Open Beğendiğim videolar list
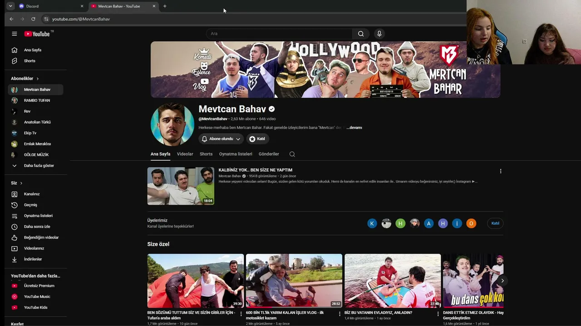 [35, 237]
